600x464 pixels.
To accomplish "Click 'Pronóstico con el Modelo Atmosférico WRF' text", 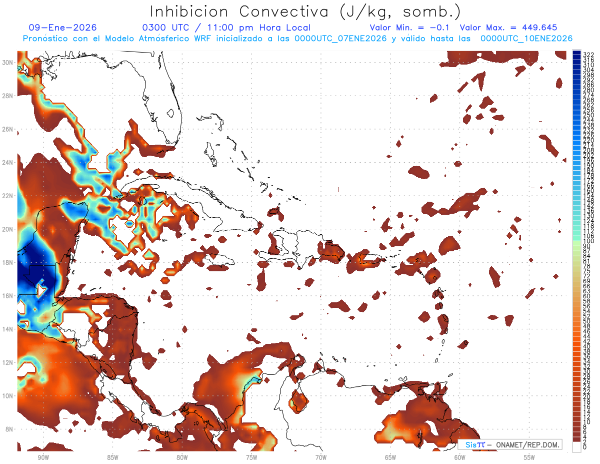I will pos(117,39).
